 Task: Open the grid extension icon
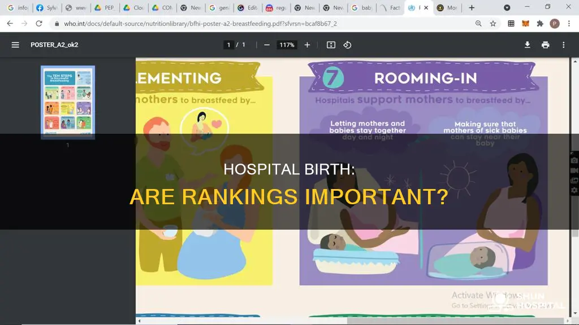[511, 24]
